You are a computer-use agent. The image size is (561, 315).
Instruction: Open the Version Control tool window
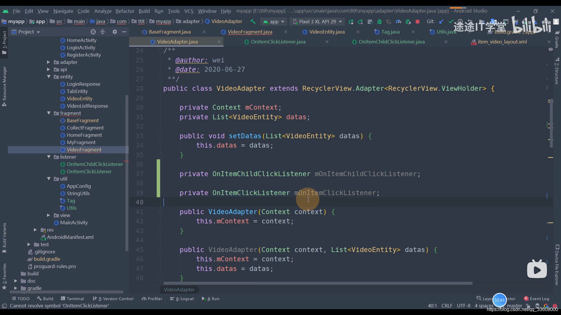pos(113,299)
